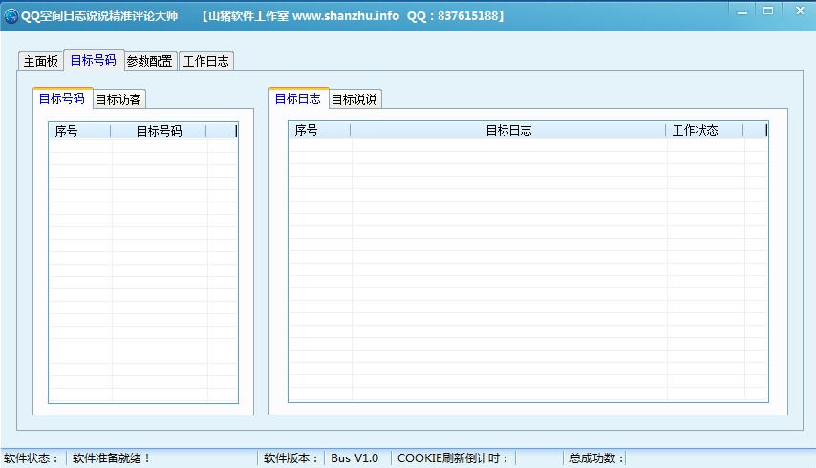Maximize the application window
The width and height of the screenshot is (816, 468).
[767, 10]
